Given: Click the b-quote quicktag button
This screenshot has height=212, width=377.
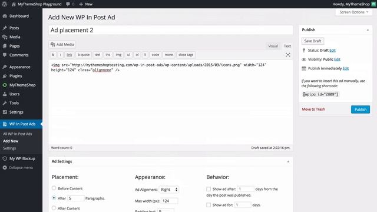Looking at the screenshot, I should 84,55.
